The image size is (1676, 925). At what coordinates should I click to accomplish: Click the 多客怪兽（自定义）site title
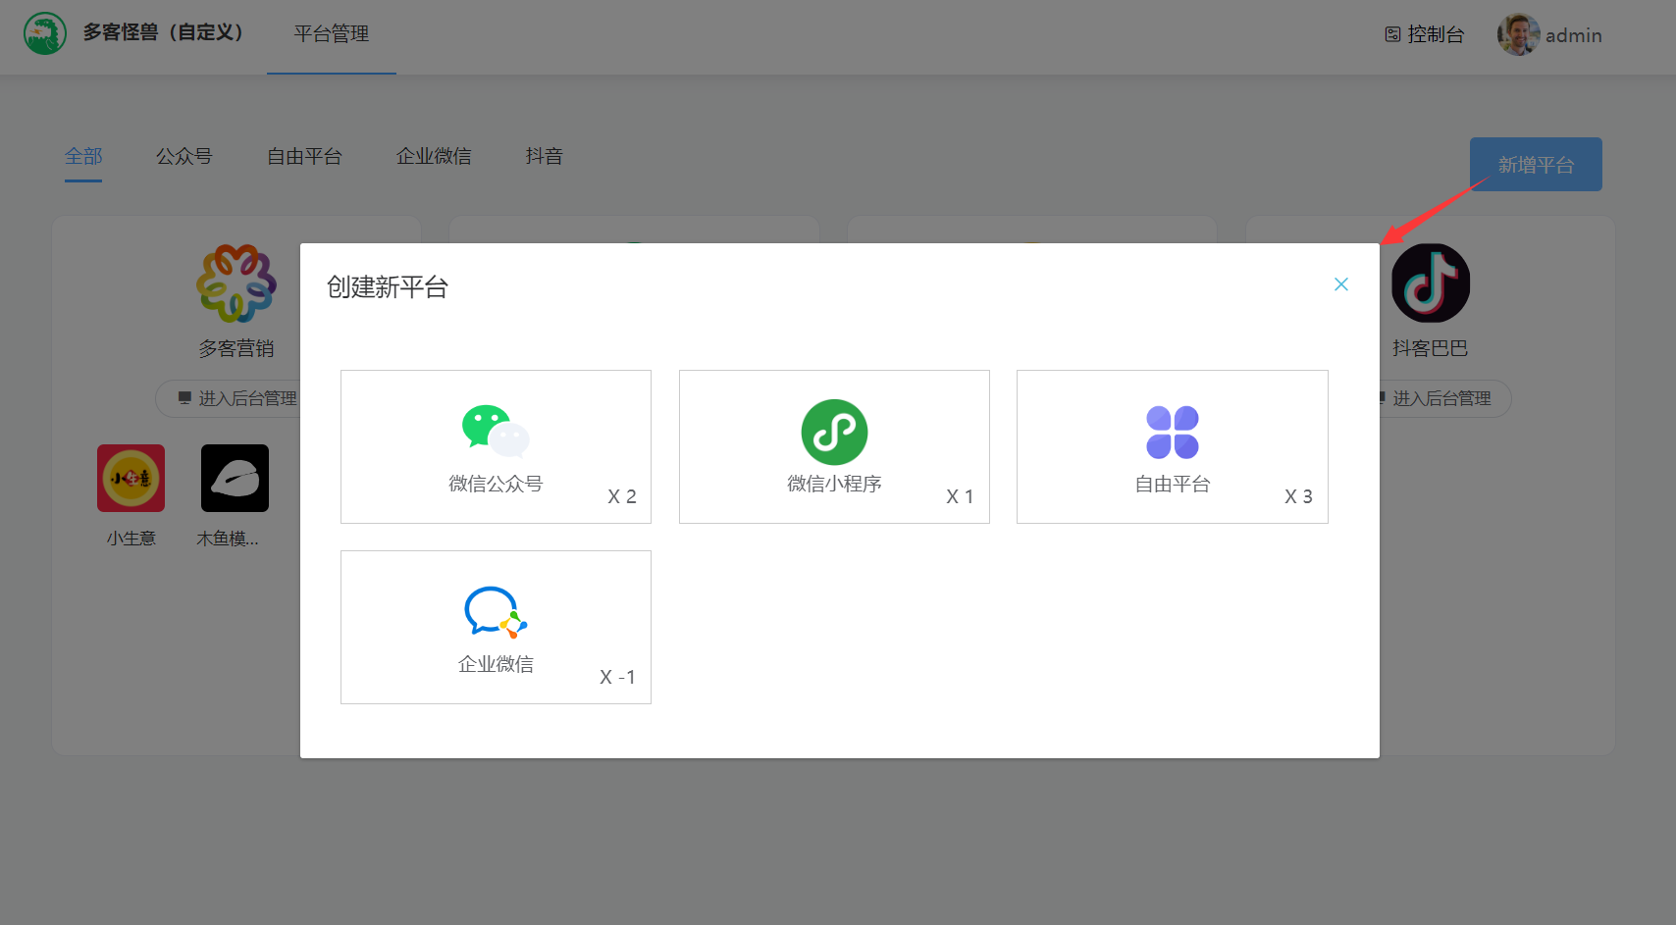pos(163,32)
